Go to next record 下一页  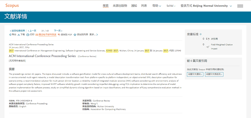(x=58, y=31)
